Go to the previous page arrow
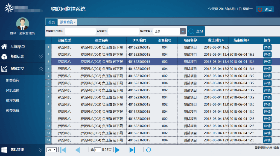280x156 pixels. pyautogui.click(x=77, y=150)
